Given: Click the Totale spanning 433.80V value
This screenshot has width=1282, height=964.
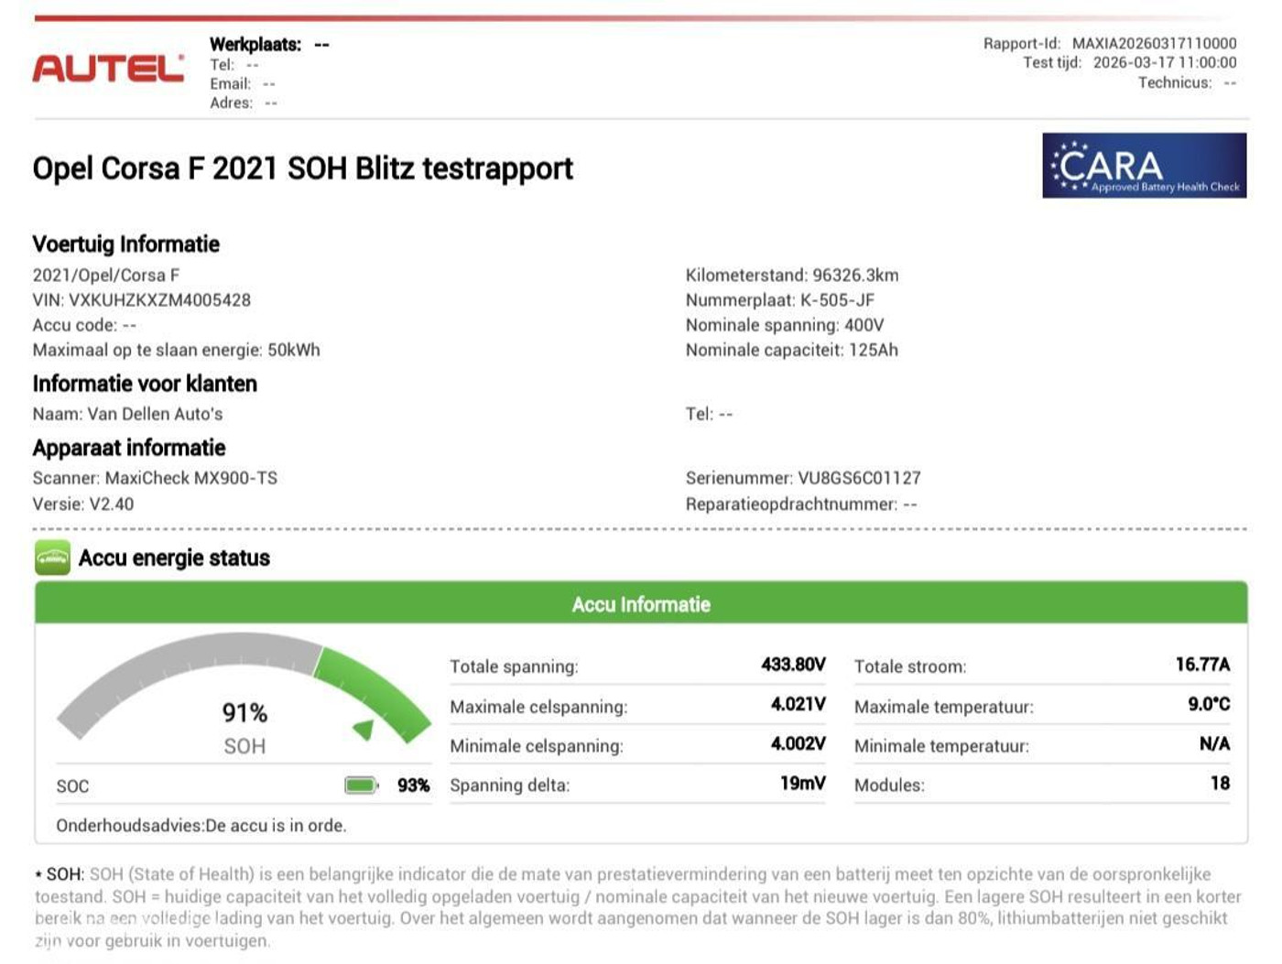Looking at the screenshot, I should pyautogui.click(x=793, y=665).
